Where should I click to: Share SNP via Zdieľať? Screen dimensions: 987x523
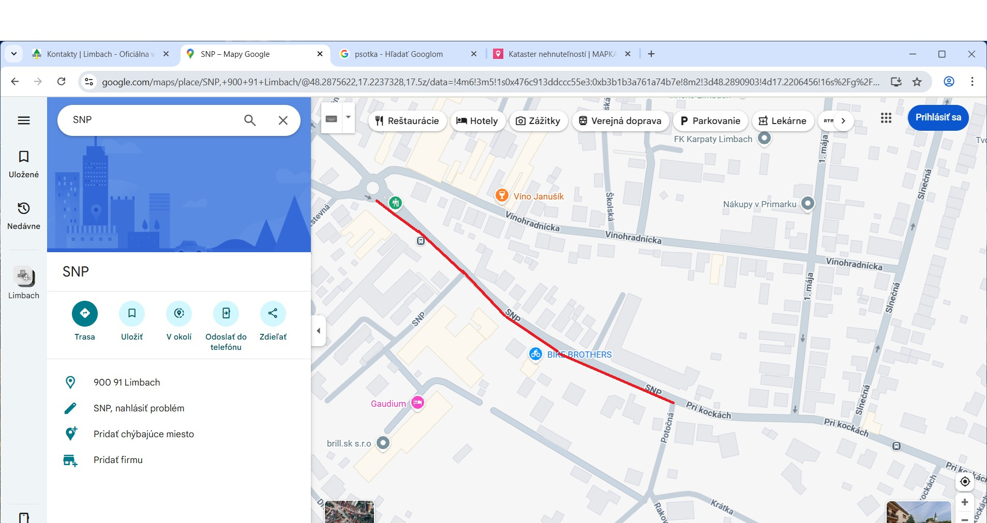click(x=273, y=314)
